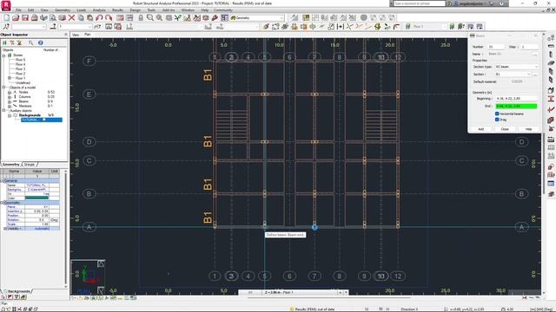
Task: Click the red X Delete icon
Action: coord(71,17)
